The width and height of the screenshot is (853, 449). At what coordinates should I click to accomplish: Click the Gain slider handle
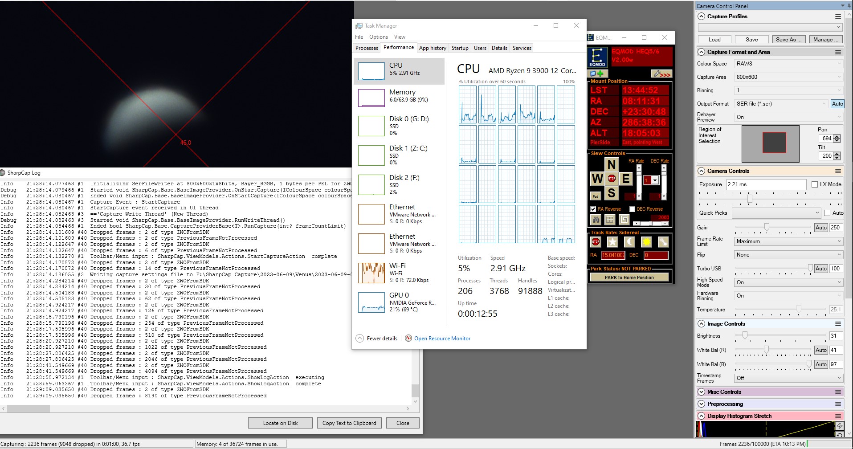(767, 228)
